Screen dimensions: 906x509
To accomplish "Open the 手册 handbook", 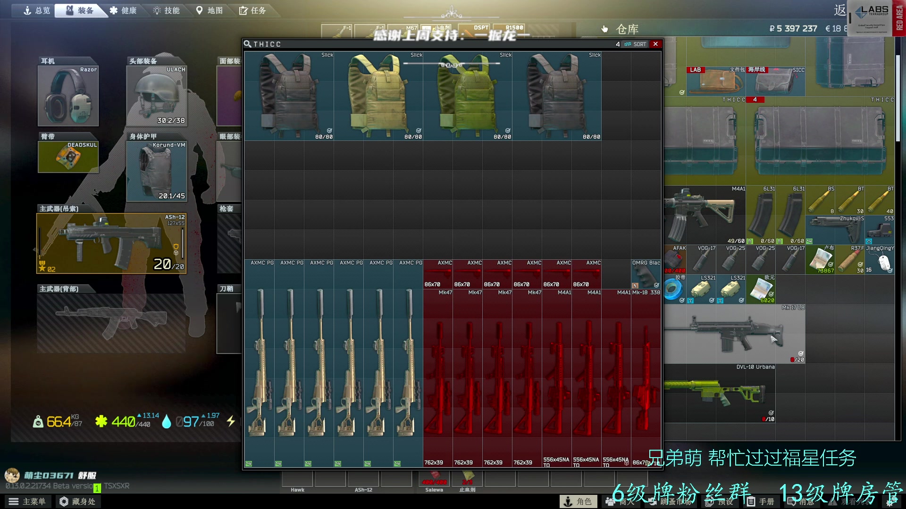I will click(761, 501).
